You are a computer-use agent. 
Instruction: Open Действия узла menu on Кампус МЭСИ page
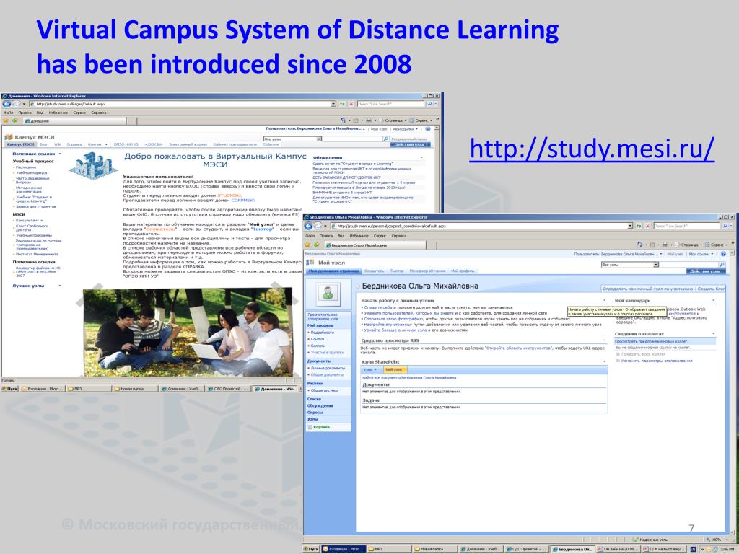point(411,144)
